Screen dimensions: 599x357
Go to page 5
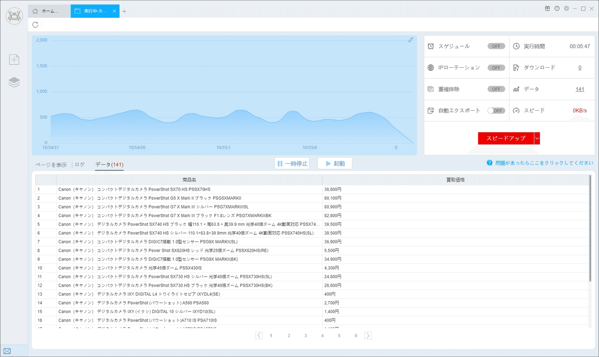point(339,336)
